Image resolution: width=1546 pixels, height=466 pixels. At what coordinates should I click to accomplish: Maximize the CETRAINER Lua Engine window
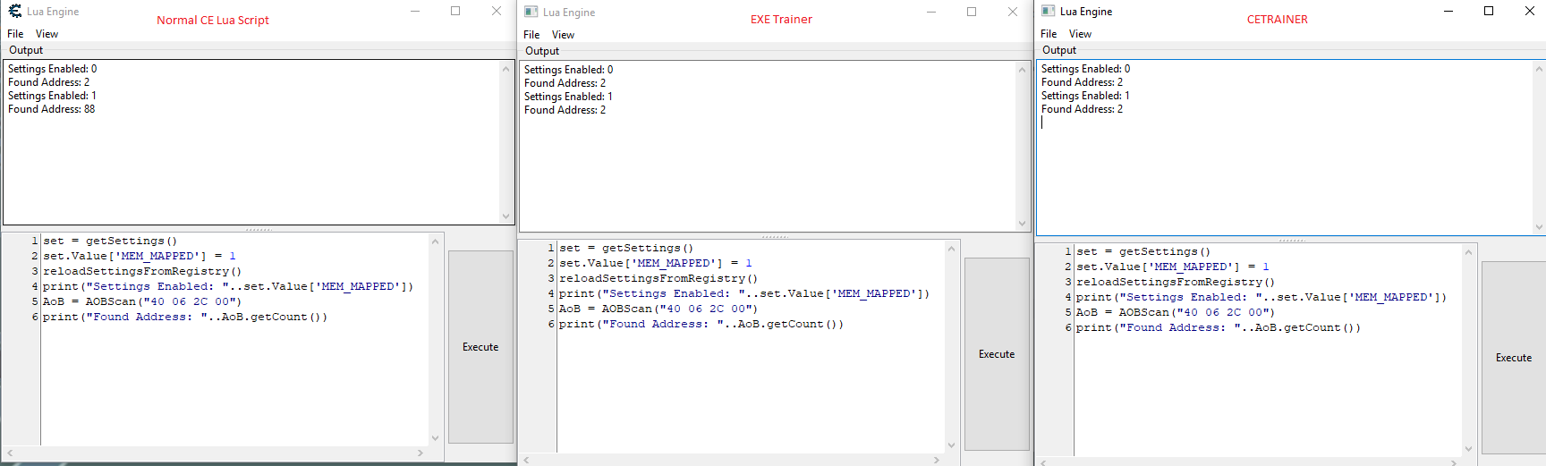coord(1489,11)
